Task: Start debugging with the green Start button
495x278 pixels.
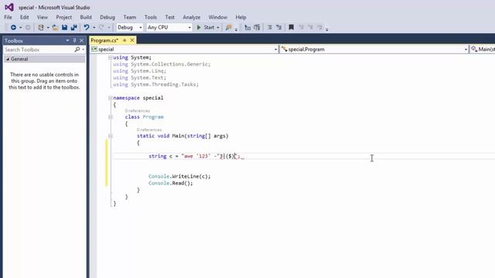Action: tap(205, 28)
